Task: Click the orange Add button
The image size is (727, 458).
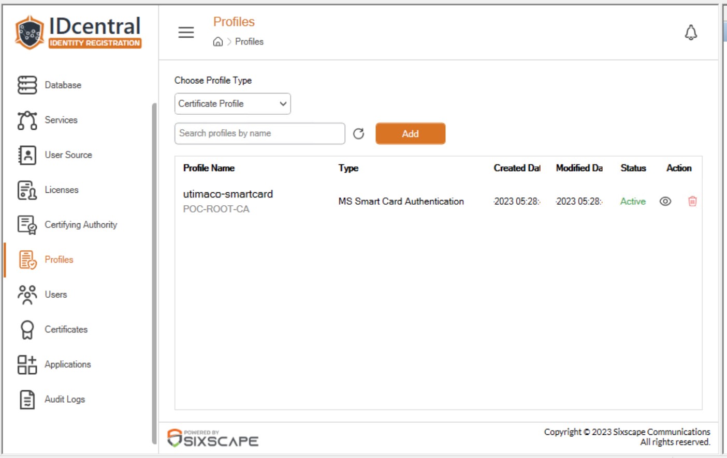Action: pos(410,134)
